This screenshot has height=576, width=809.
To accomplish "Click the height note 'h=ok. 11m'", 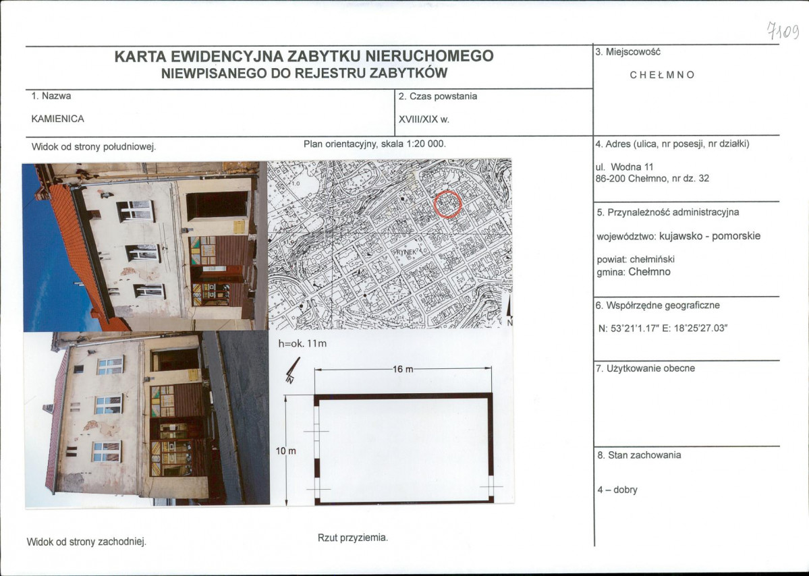I will [302, 343].
